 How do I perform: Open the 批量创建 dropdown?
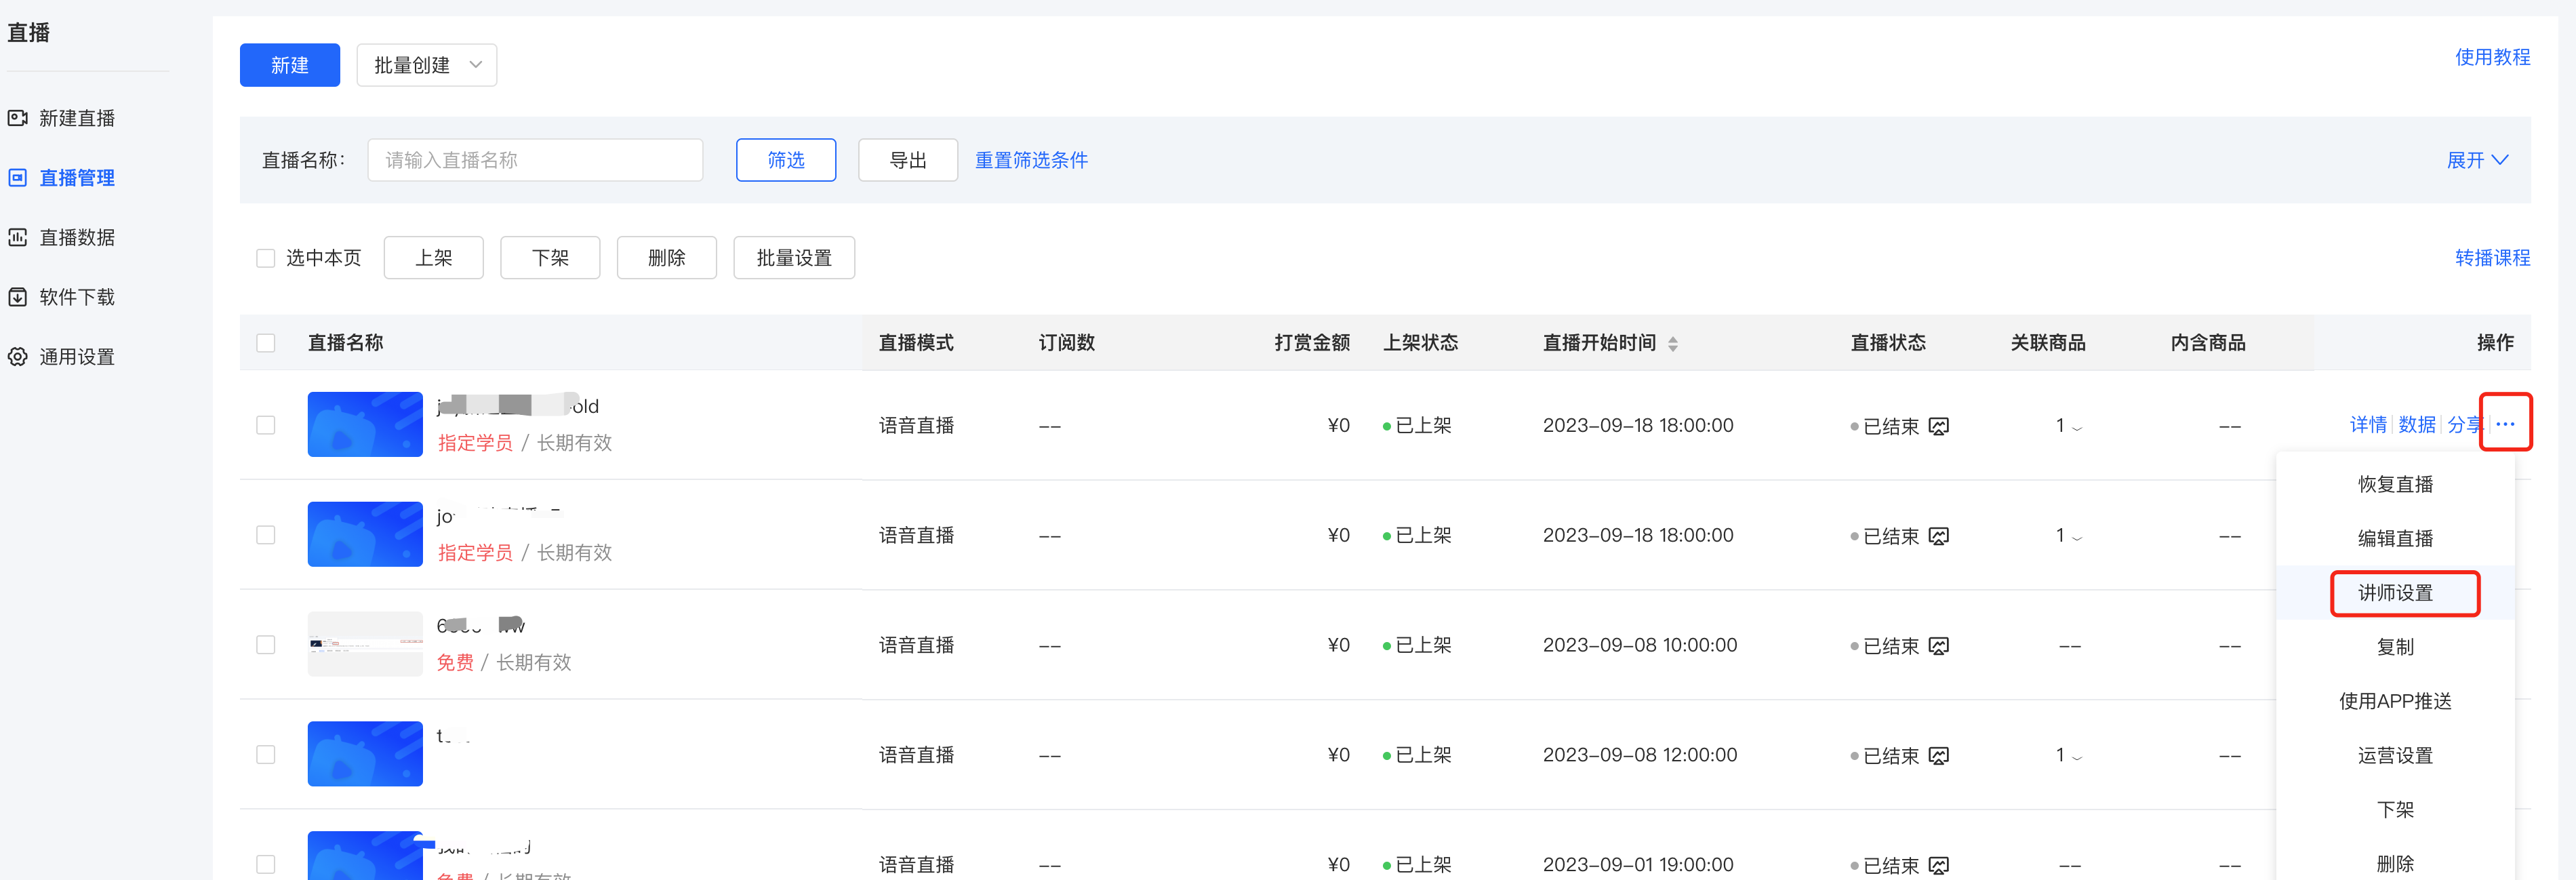(x=427, y=65)
